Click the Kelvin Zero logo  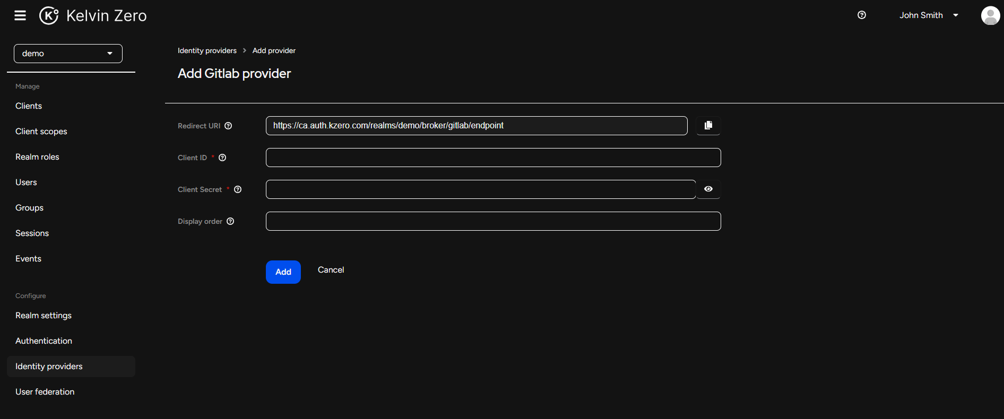93,16
